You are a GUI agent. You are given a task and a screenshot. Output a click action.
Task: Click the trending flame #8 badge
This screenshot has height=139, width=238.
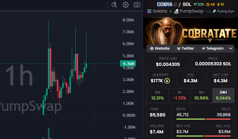pyautogui.click(x=210, y=4)
